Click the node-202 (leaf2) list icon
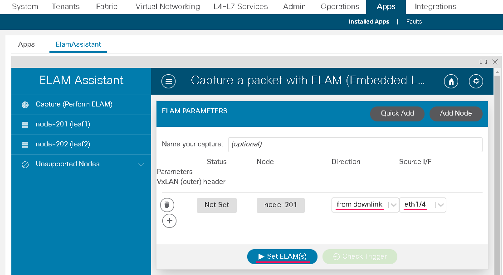The height and width of the screenshot is (275, 503). (25, 145)
